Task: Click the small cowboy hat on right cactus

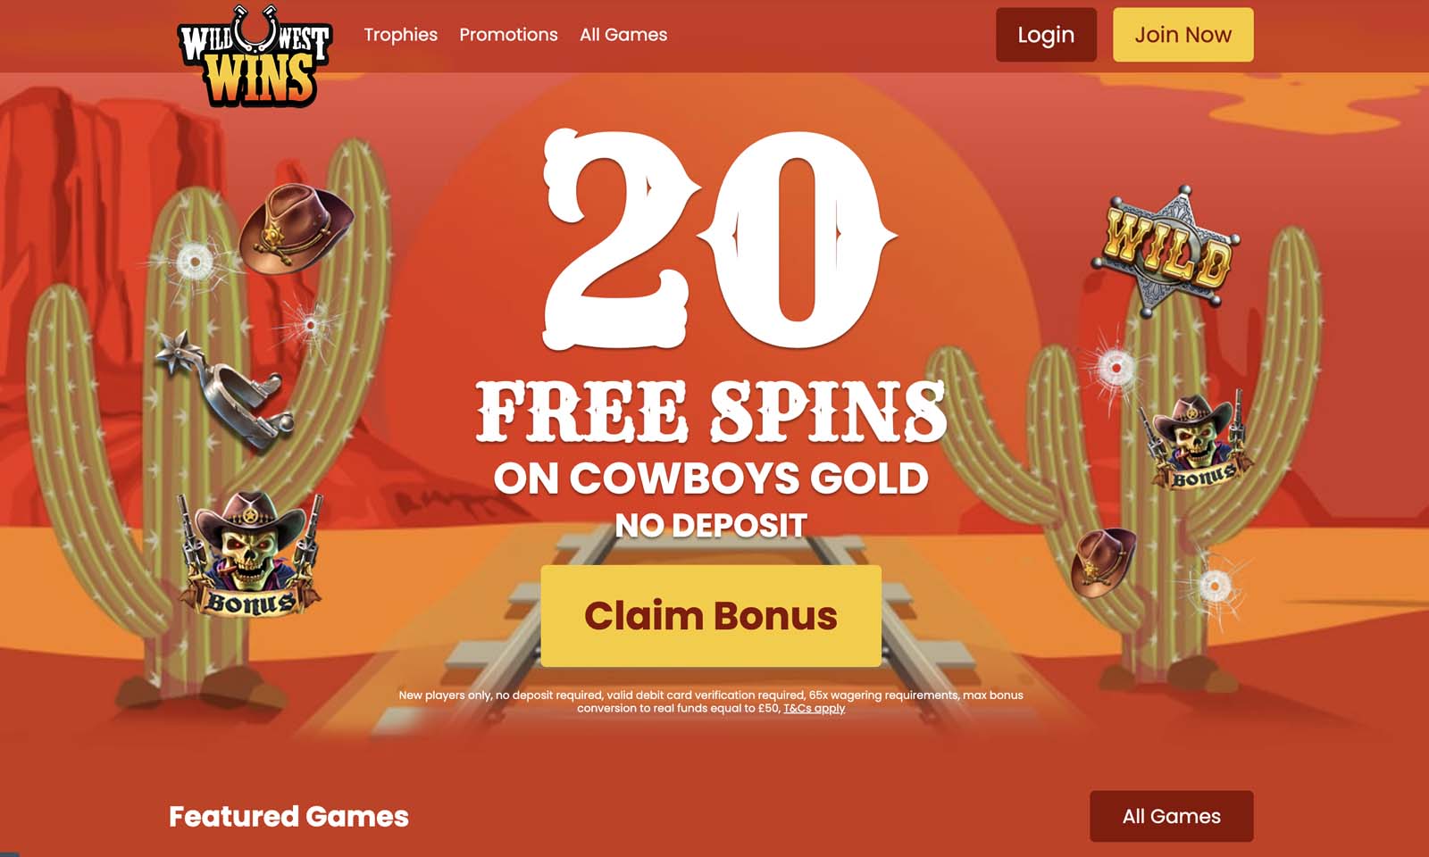Action: pos(1104,562)
